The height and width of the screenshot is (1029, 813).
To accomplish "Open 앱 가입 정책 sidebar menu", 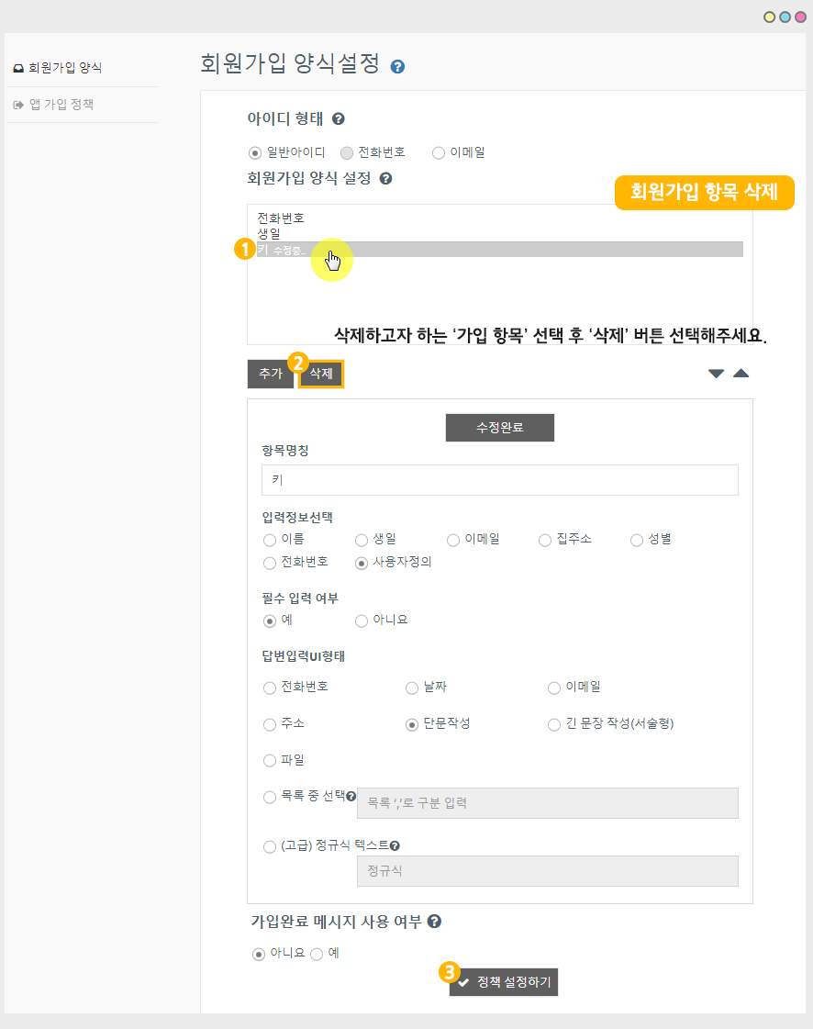I will click(61, 105).
